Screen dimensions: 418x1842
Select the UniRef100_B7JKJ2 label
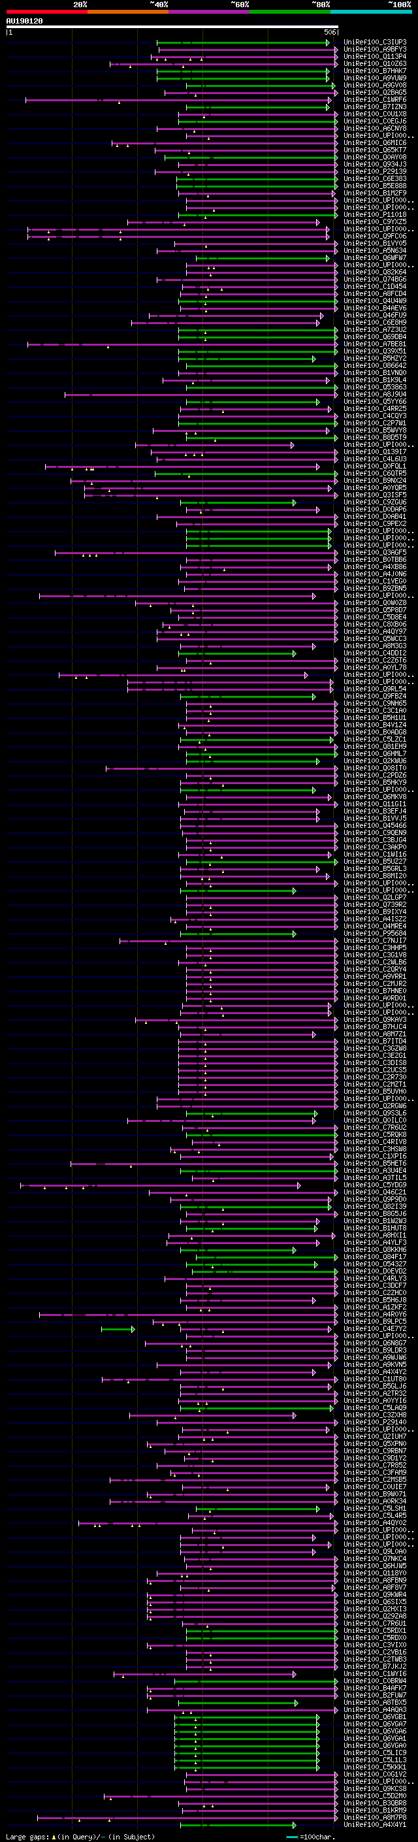click(x=374, y=1667)
